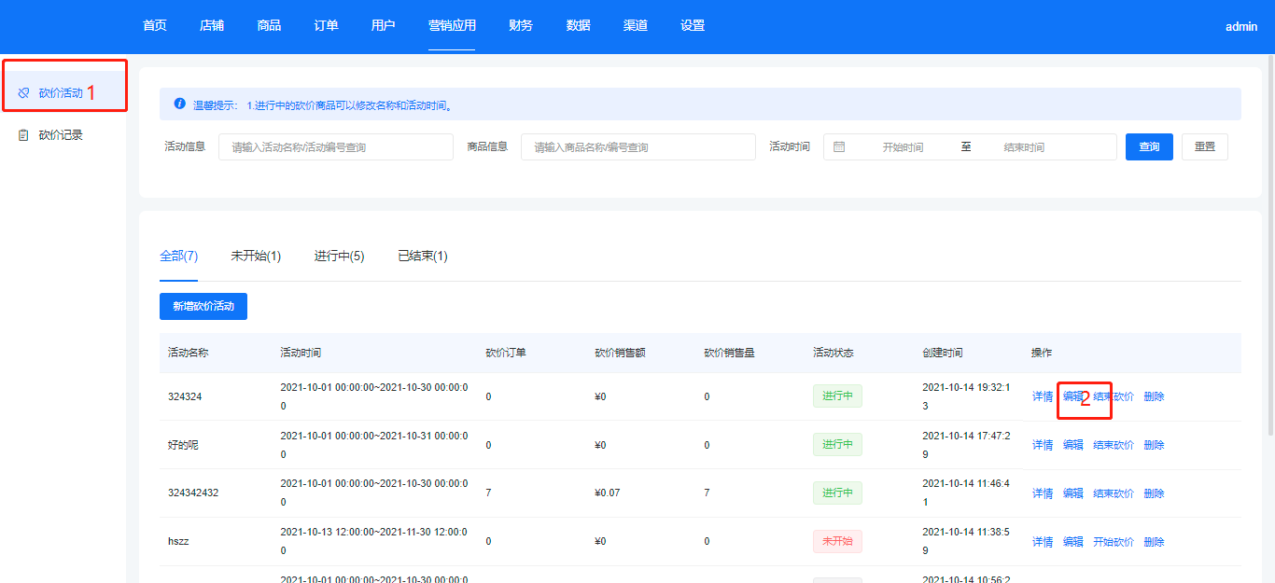Image resolution: width=1275 pixels, height=583 pixels.
Task: Click 开始砍价 for activity hszz
Action: pyautogui.click(x=1114, y=542)
